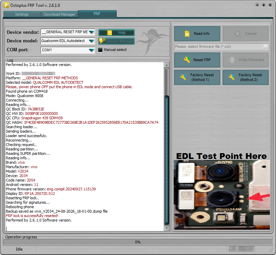
Task: Click the wrench icon on Factory Reset Method 1
Action: pyautogui.click(x=183, y=77)
